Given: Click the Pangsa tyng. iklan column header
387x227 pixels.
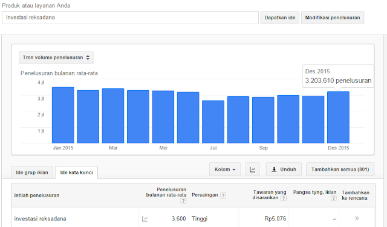Looking at the screenshot, I should [x=314, y=192].
